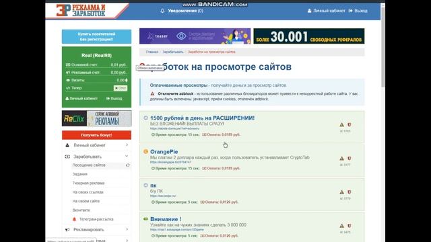Open Задания in the sidebar
Image resolution: width=431 pixels, height=242 pixels.
pyautogui.click(x=79, y=174)
